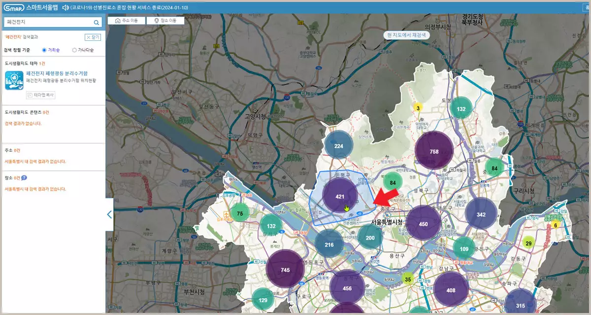Click the 검색 정렬 기준 label
The width and height of the screenshot is (591, 315).
click(17, 50)
